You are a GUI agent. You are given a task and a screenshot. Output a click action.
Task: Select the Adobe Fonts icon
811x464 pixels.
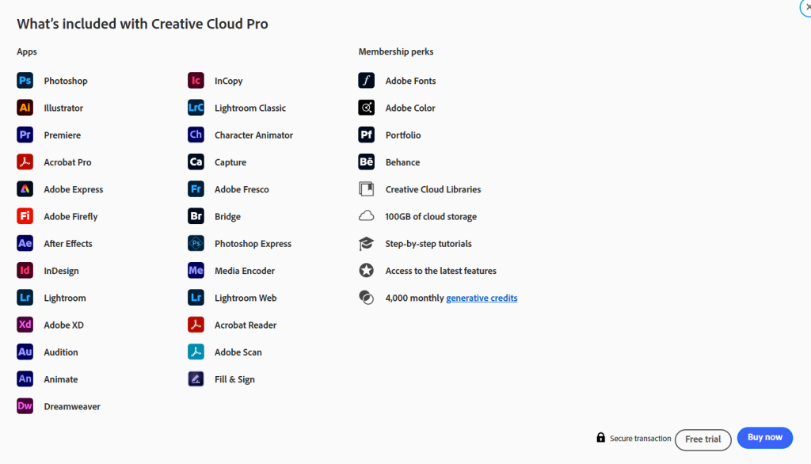366,81
